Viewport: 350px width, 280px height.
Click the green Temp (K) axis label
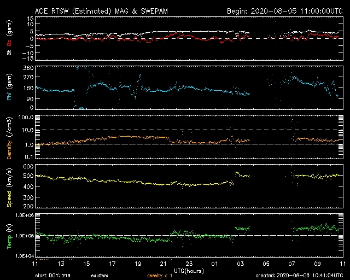click(9, 234)
